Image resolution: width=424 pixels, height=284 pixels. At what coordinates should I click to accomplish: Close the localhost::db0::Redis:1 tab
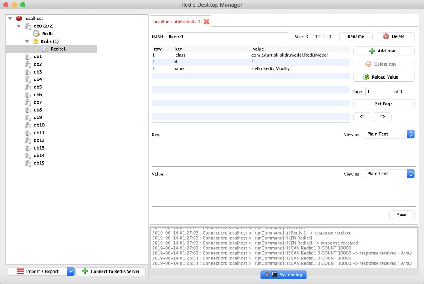(x=206, y=22)
